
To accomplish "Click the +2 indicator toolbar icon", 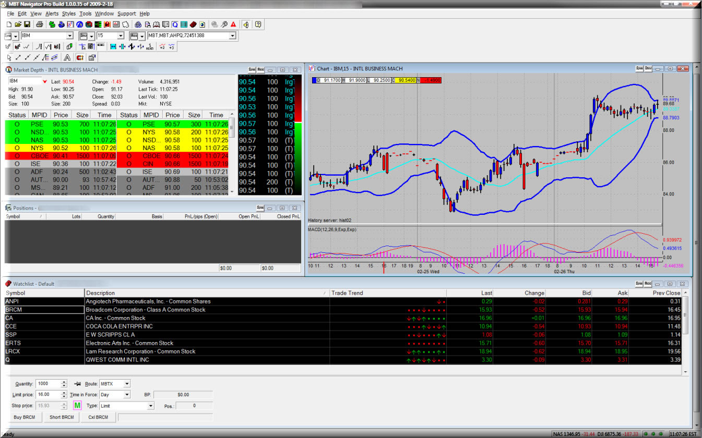I will pyautogui.click(x=162, y=46).
